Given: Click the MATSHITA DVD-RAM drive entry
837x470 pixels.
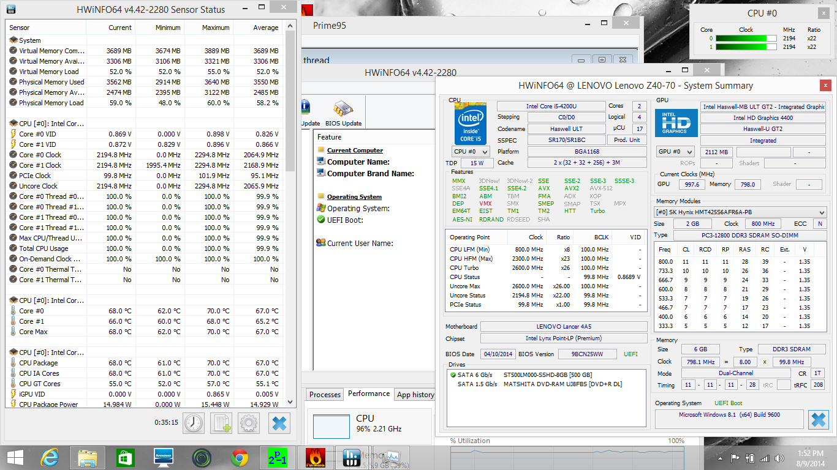Looking at the screenshot, I should click(x=562, y=384).
